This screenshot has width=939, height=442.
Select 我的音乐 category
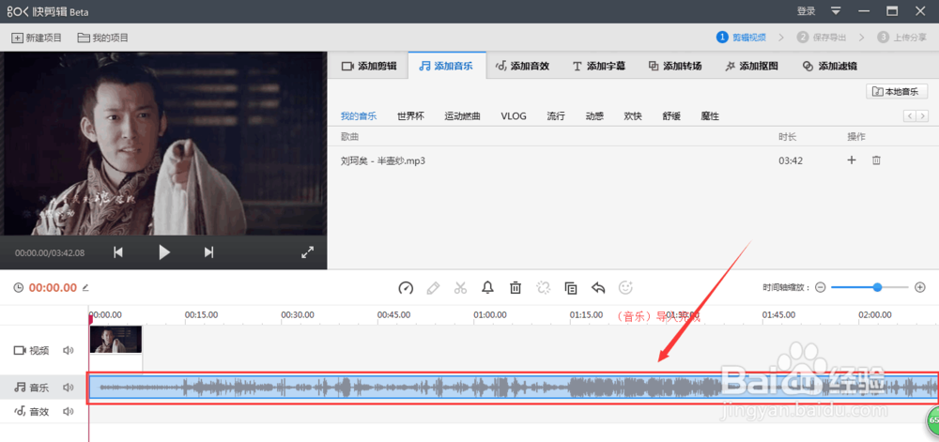tap(359, 116)
